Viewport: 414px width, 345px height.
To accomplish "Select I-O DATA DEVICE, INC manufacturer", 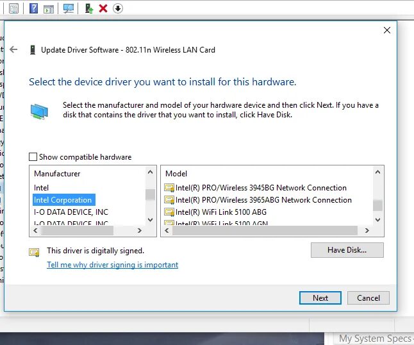I will click(71, 212).
